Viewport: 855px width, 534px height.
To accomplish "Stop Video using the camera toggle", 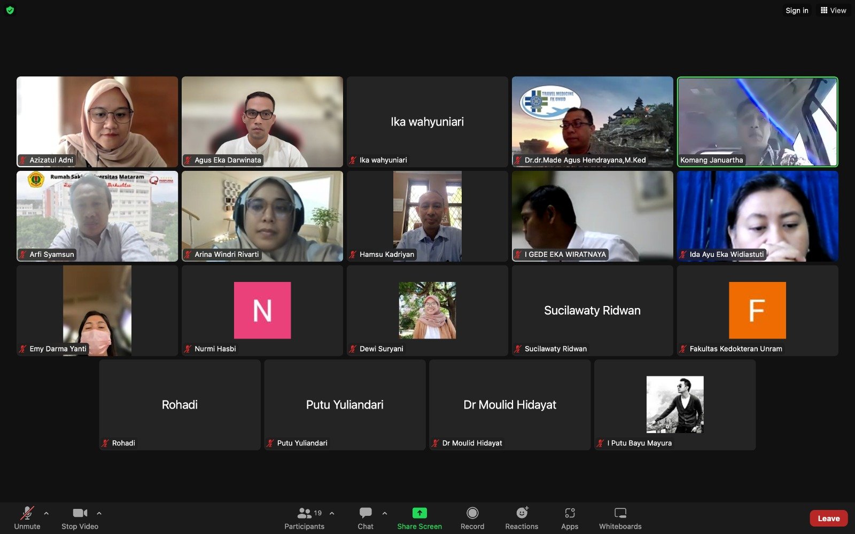I will (80, 514).
